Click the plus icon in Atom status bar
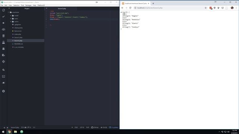239x134 pixels. 4,128
